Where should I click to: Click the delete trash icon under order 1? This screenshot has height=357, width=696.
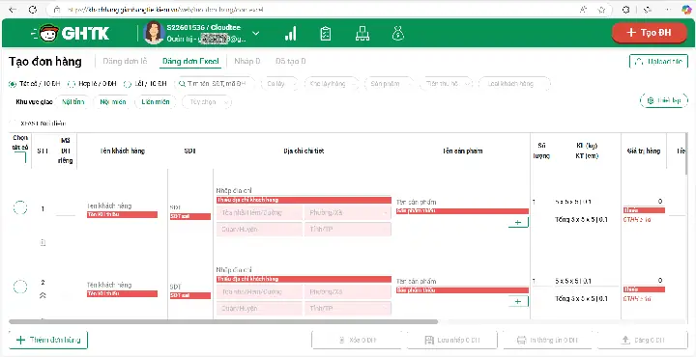(43, 243)
